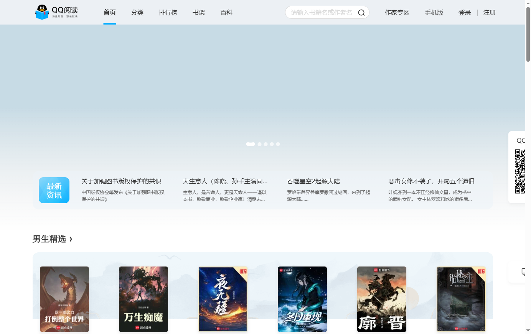The image size is (531, 334).
Task: Open the 分类 menu item
Action: [137, 13]
